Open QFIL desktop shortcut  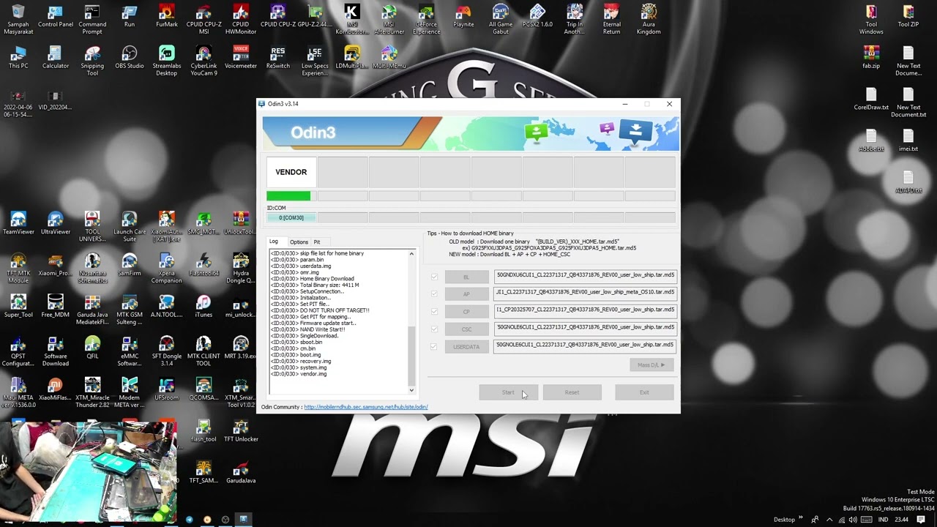(92, 348)
